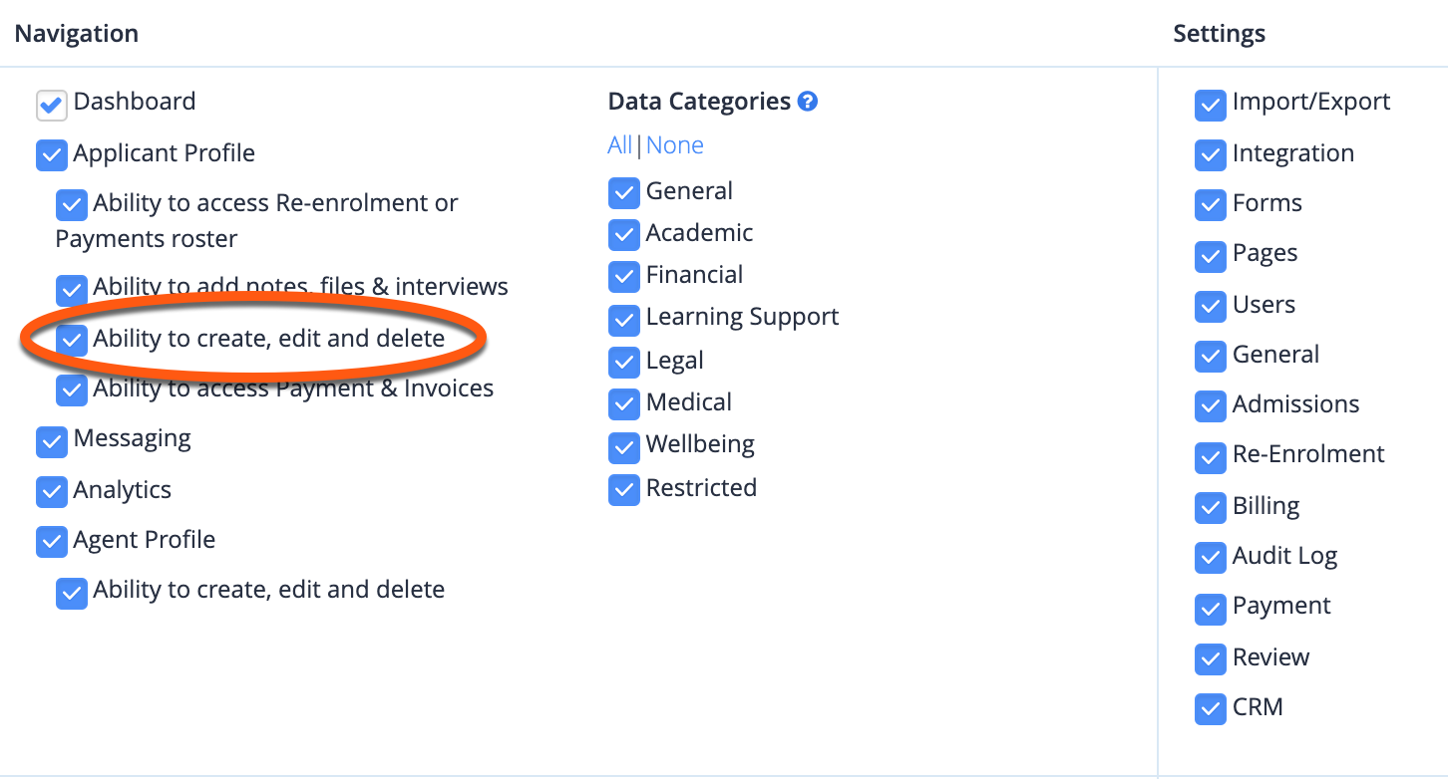The width and height of the screenshot is (1448, 779).
Task: Open the Data Categories help icon
Action: pos(808,100)
